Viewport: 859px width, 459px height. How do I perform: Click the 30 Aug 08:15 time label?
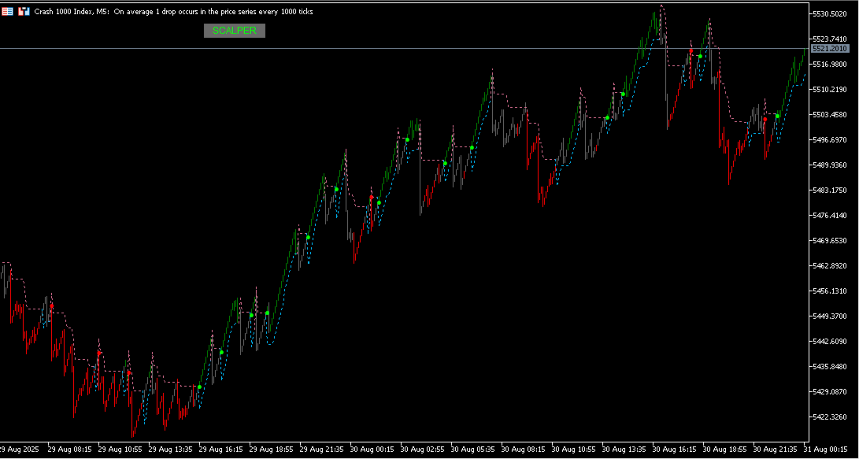pos(523,449)
